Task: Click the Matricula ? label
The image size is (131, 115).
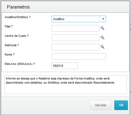Action: pyautogui.click(x=12, y=45)
